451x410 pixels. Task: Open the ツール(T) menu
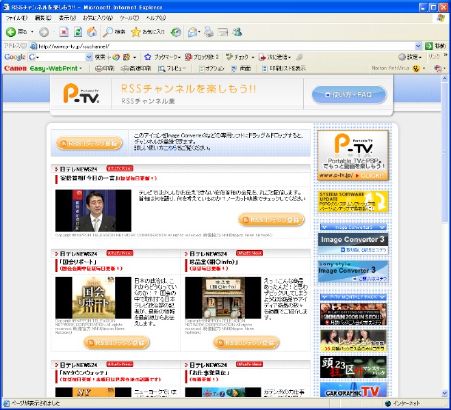129,17
